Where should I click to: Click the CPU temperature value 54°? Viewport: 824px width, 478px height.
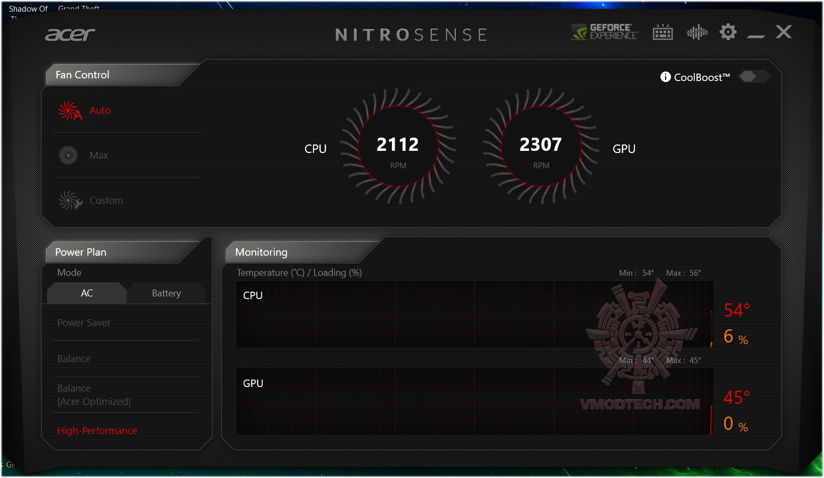[x=737, y=310]
